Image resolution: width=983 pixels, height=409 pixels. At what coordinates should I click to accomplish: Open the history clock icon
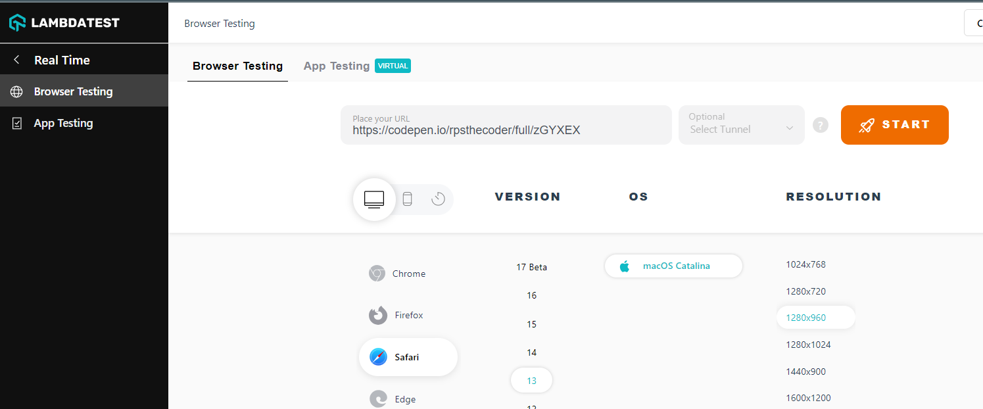pos(439,199)
